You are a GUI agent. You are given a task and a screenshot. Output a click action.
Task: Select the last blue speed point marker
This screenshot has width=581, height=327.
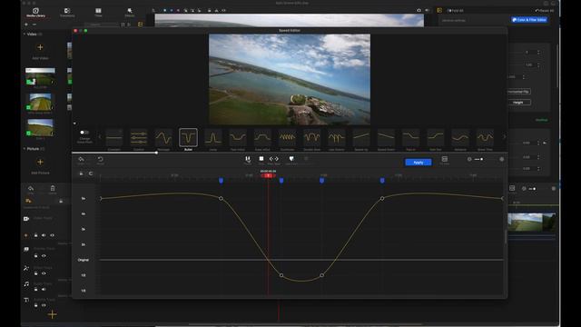coord(382,181)
